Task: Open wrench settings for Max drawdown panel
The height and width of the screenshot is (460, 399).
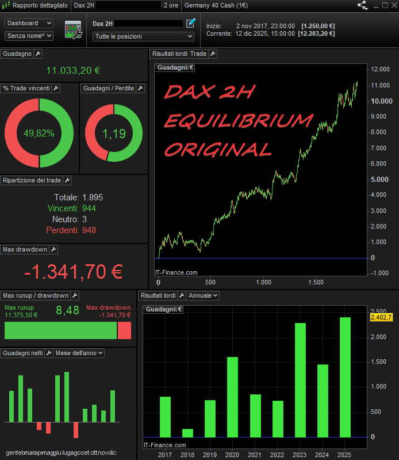Action: point(53,249)
